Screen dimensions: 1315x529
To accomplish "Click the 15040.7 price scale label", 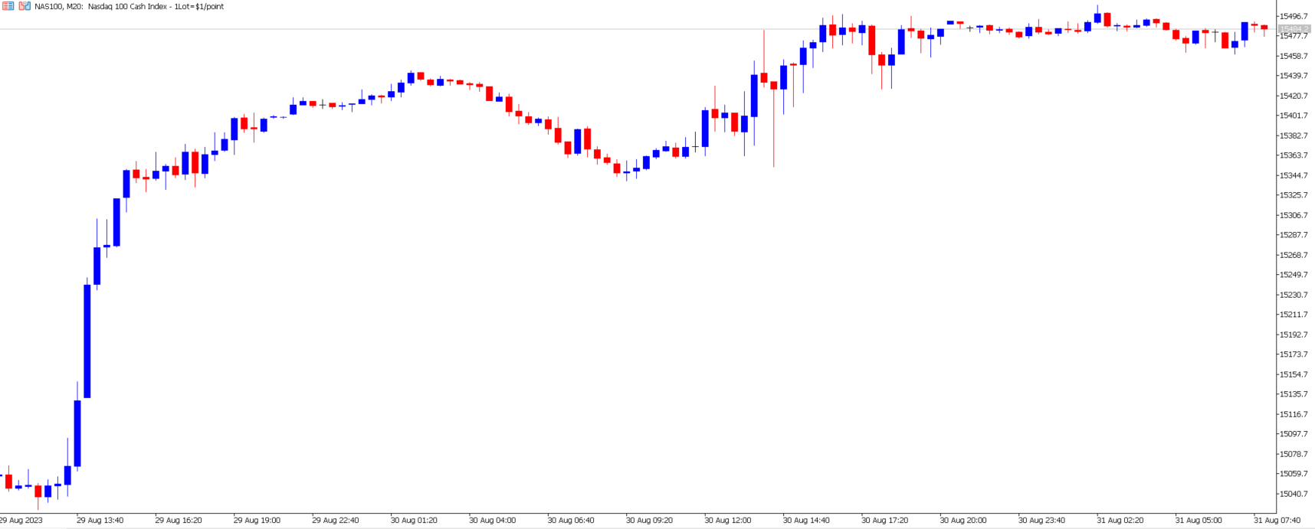I will tap(1294, 494).
